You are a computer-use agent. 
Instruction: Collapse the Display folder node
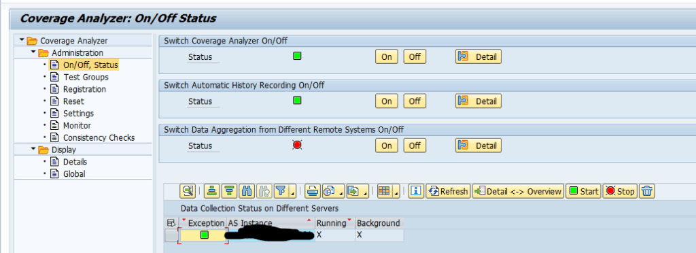click(x=33, y=149)
